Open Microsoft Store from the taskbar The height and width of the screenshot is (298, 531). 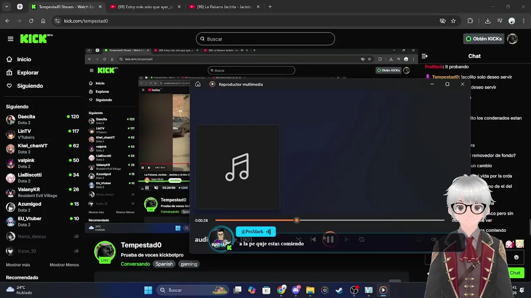[266, 290]
